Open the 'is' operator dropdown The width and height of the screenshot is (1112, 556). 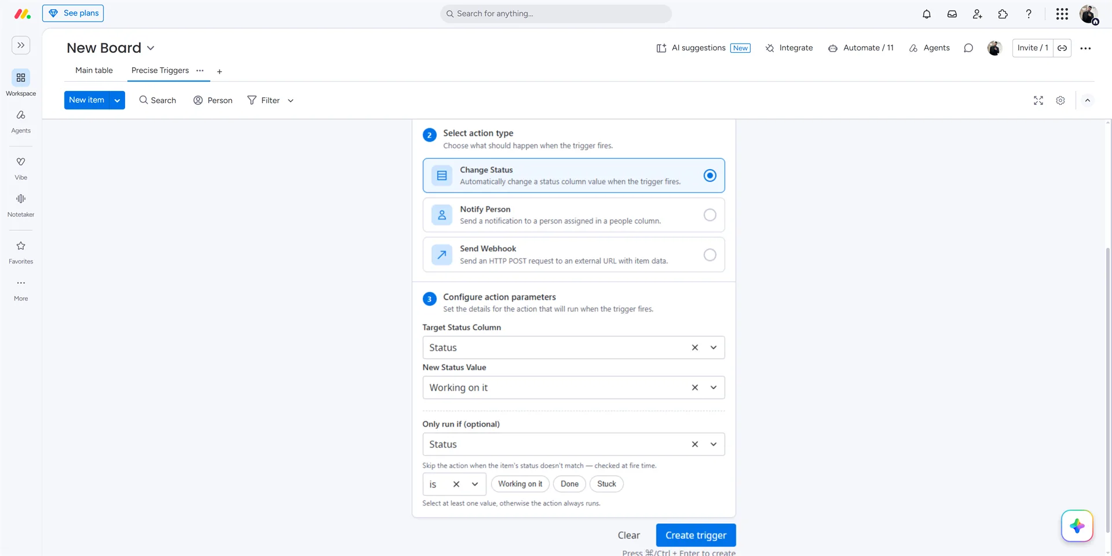click(x=475, y=484)
